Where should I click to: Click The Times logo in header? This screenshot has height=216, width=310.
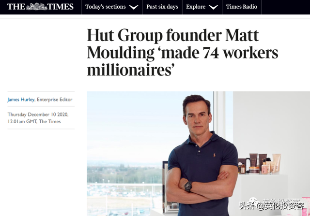coord(40,7)
